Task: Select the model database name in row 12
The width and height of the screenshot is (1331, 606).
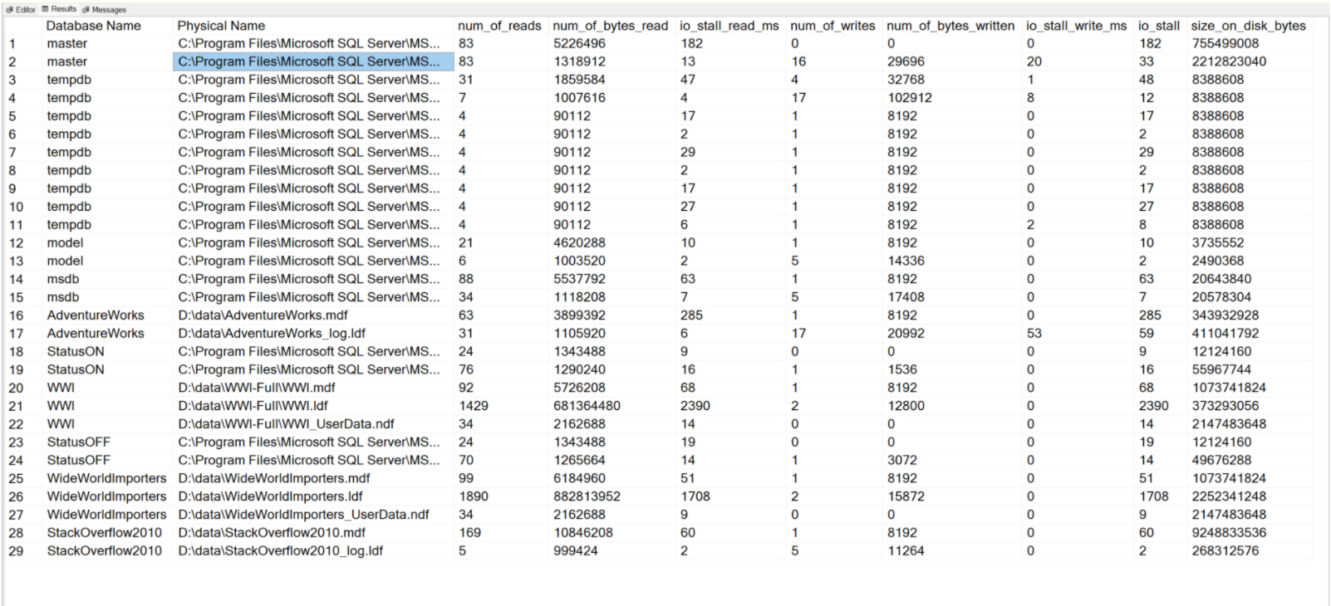Action: tap(65, 243)
